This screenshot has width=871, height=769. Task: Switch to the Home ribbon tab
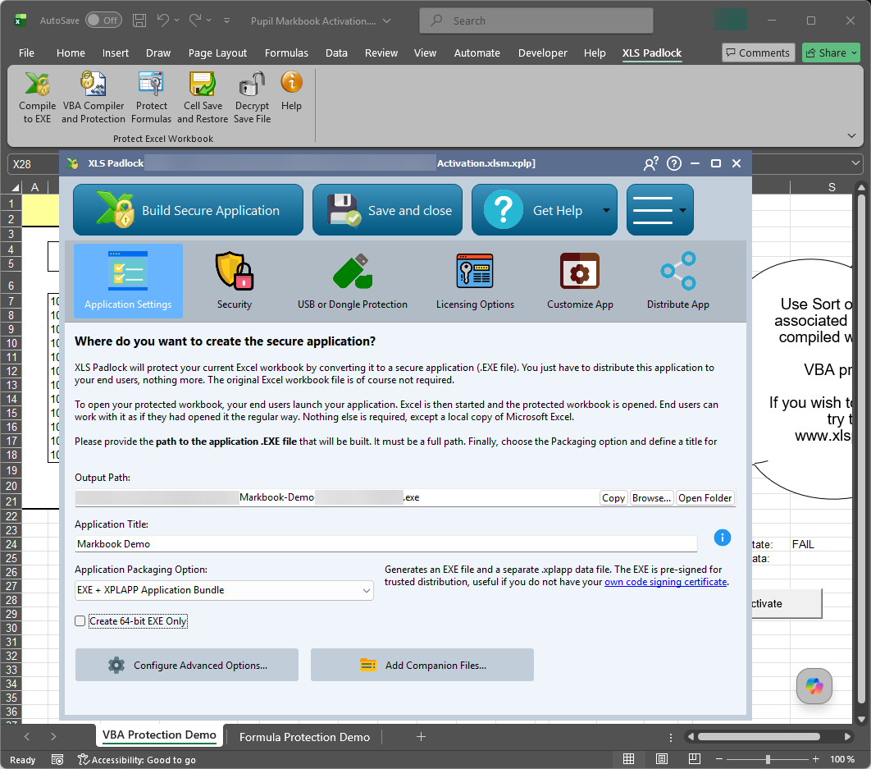[71, 53]
